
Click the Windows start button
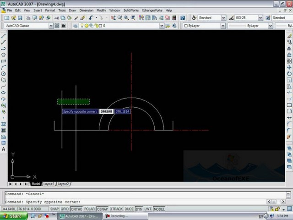pos(14,216)
